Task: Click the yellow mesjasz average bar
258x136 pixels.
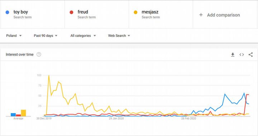Action: click(23, 113)
